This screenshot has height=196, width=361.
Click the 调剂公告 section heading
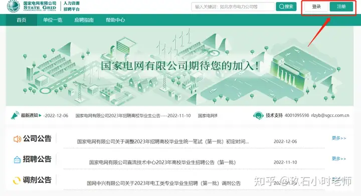click(x=37, y=180)
